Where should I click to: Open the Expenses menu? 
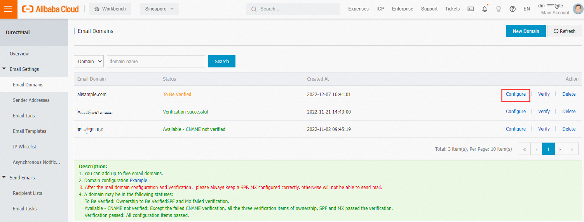click(x=358, y=9)
